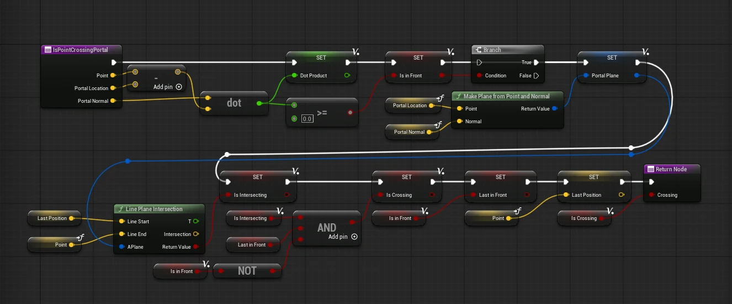The image size is (732, 304).
Task: Click Line Start pin on Line Plane Intersection
Action: (x=121, y=221)
